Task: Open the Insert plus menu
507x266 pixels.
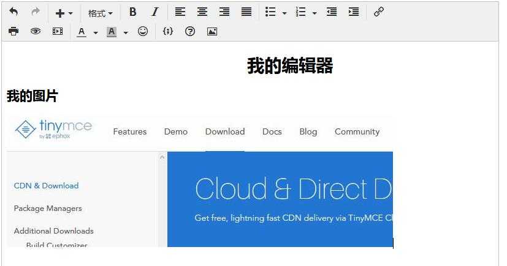Action: (x=64, y=13)
